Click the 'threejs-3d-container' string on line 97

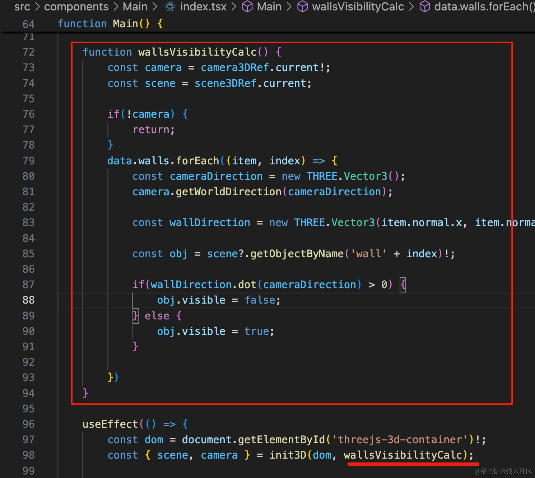[x=400, y=440]
